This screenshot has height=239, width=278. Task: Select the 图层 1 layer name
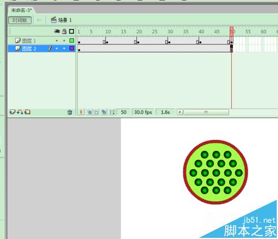point(29,40)
